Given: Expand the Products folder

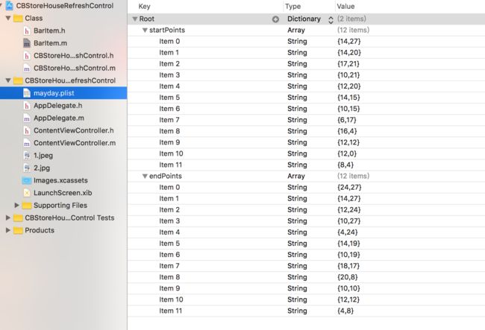Looking at the screenshot, I should point(8,230).
